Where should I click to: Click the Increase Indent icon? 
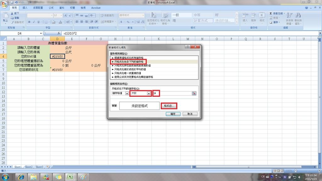(96, 22)
